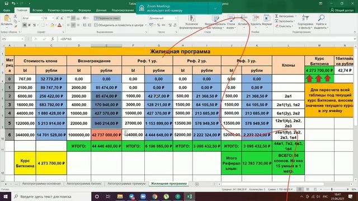Click the cell Borders icon

click(43, 25)
